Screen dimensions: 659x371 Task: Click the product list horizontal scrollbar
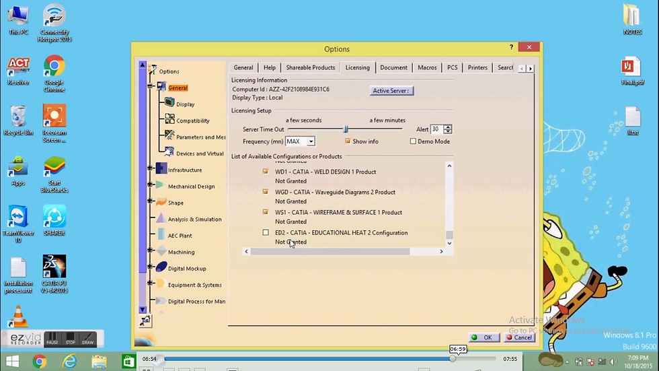point(330,251)
